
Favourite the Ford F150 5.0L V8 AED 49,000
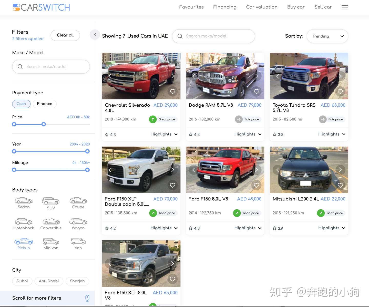(x=257, y=185)
